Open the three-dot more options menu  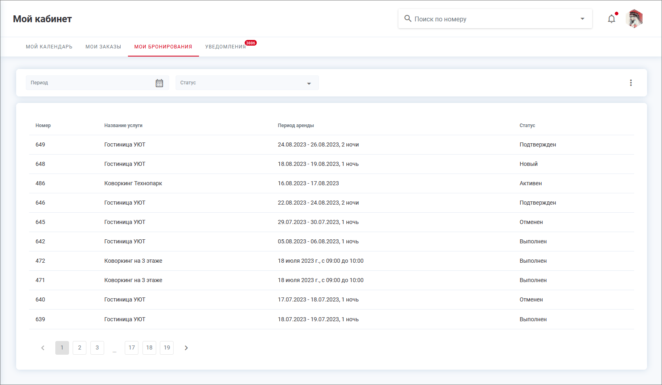point(631,83)
